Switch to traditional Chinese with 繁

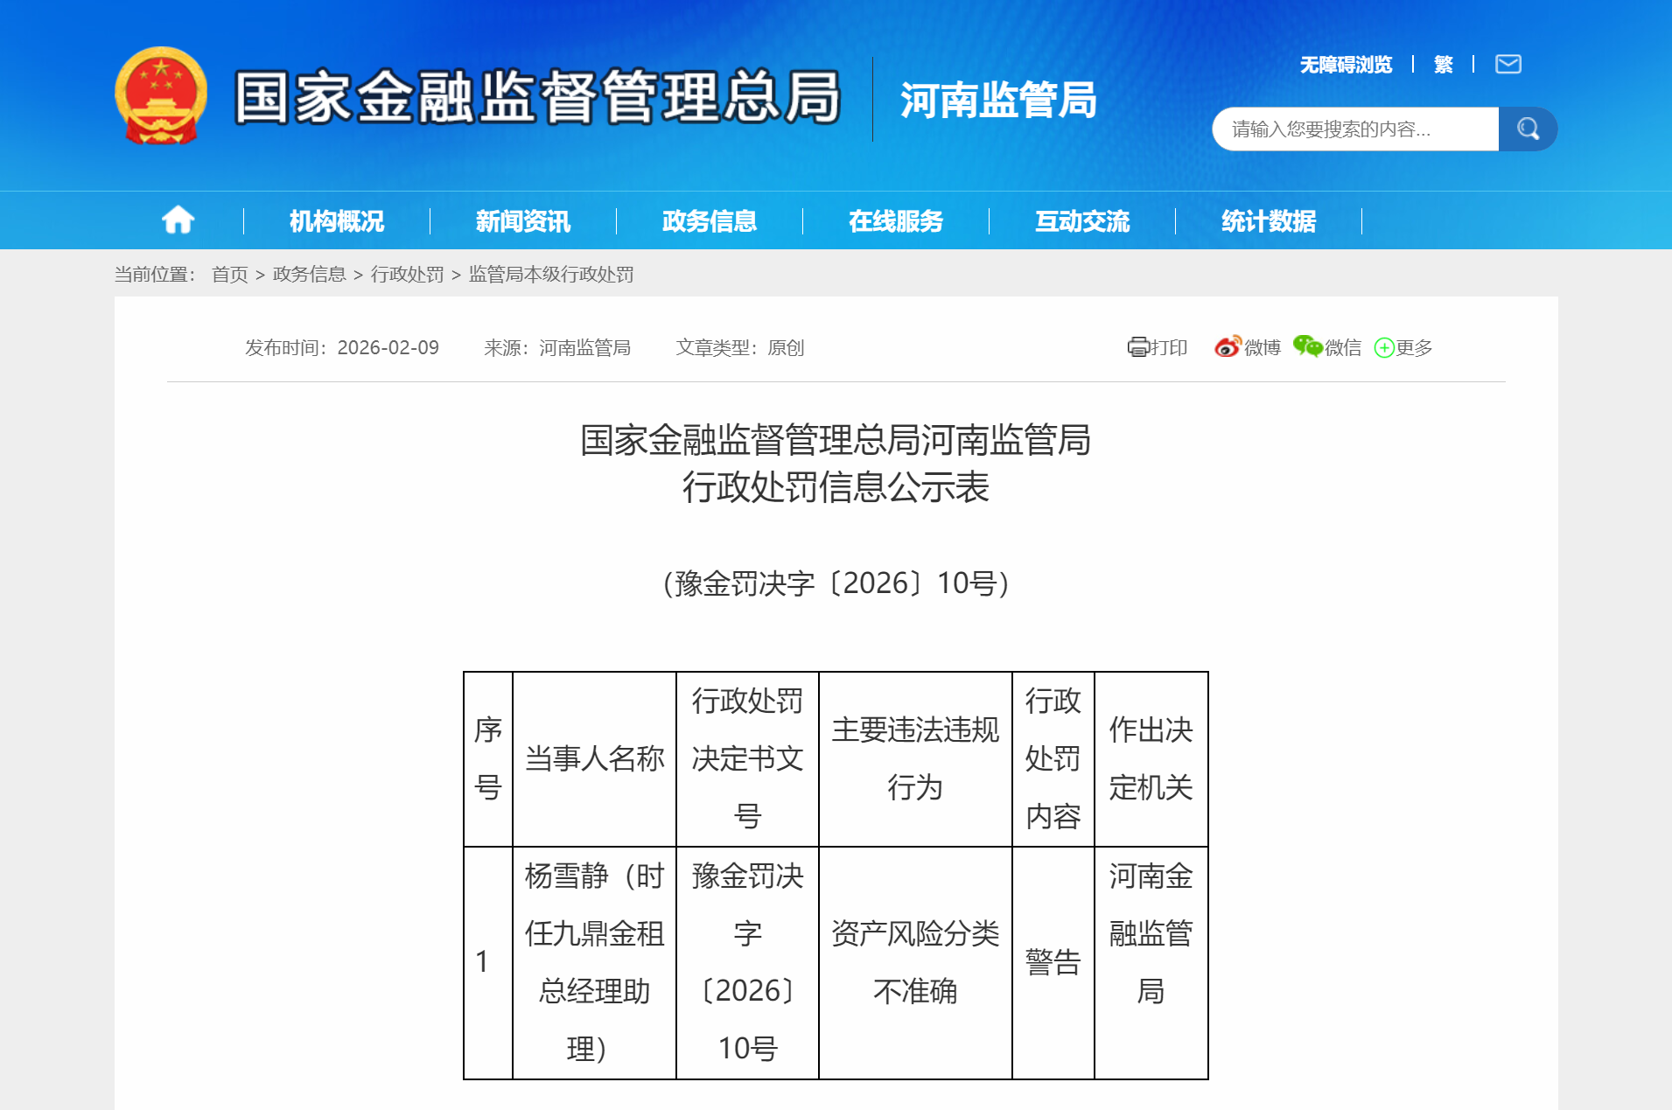(x=1444, y=65)
